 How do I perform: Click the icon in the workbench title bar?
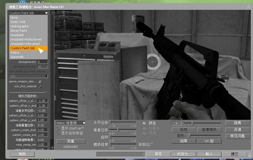248,6
